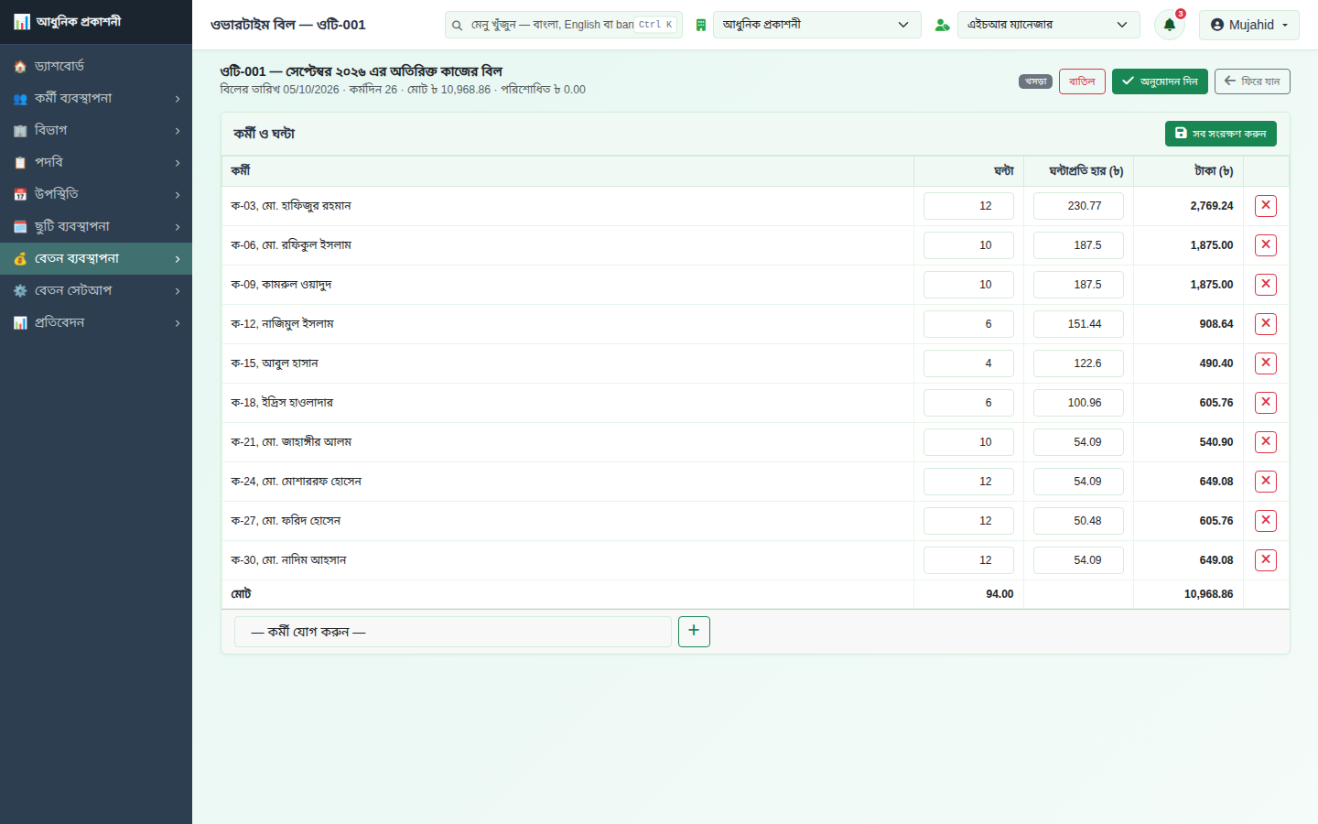Remove row ক-12 নাজিমুল ইসলাম
The width and height of the screenshot is (1318, 824).
coord(1266,324)
